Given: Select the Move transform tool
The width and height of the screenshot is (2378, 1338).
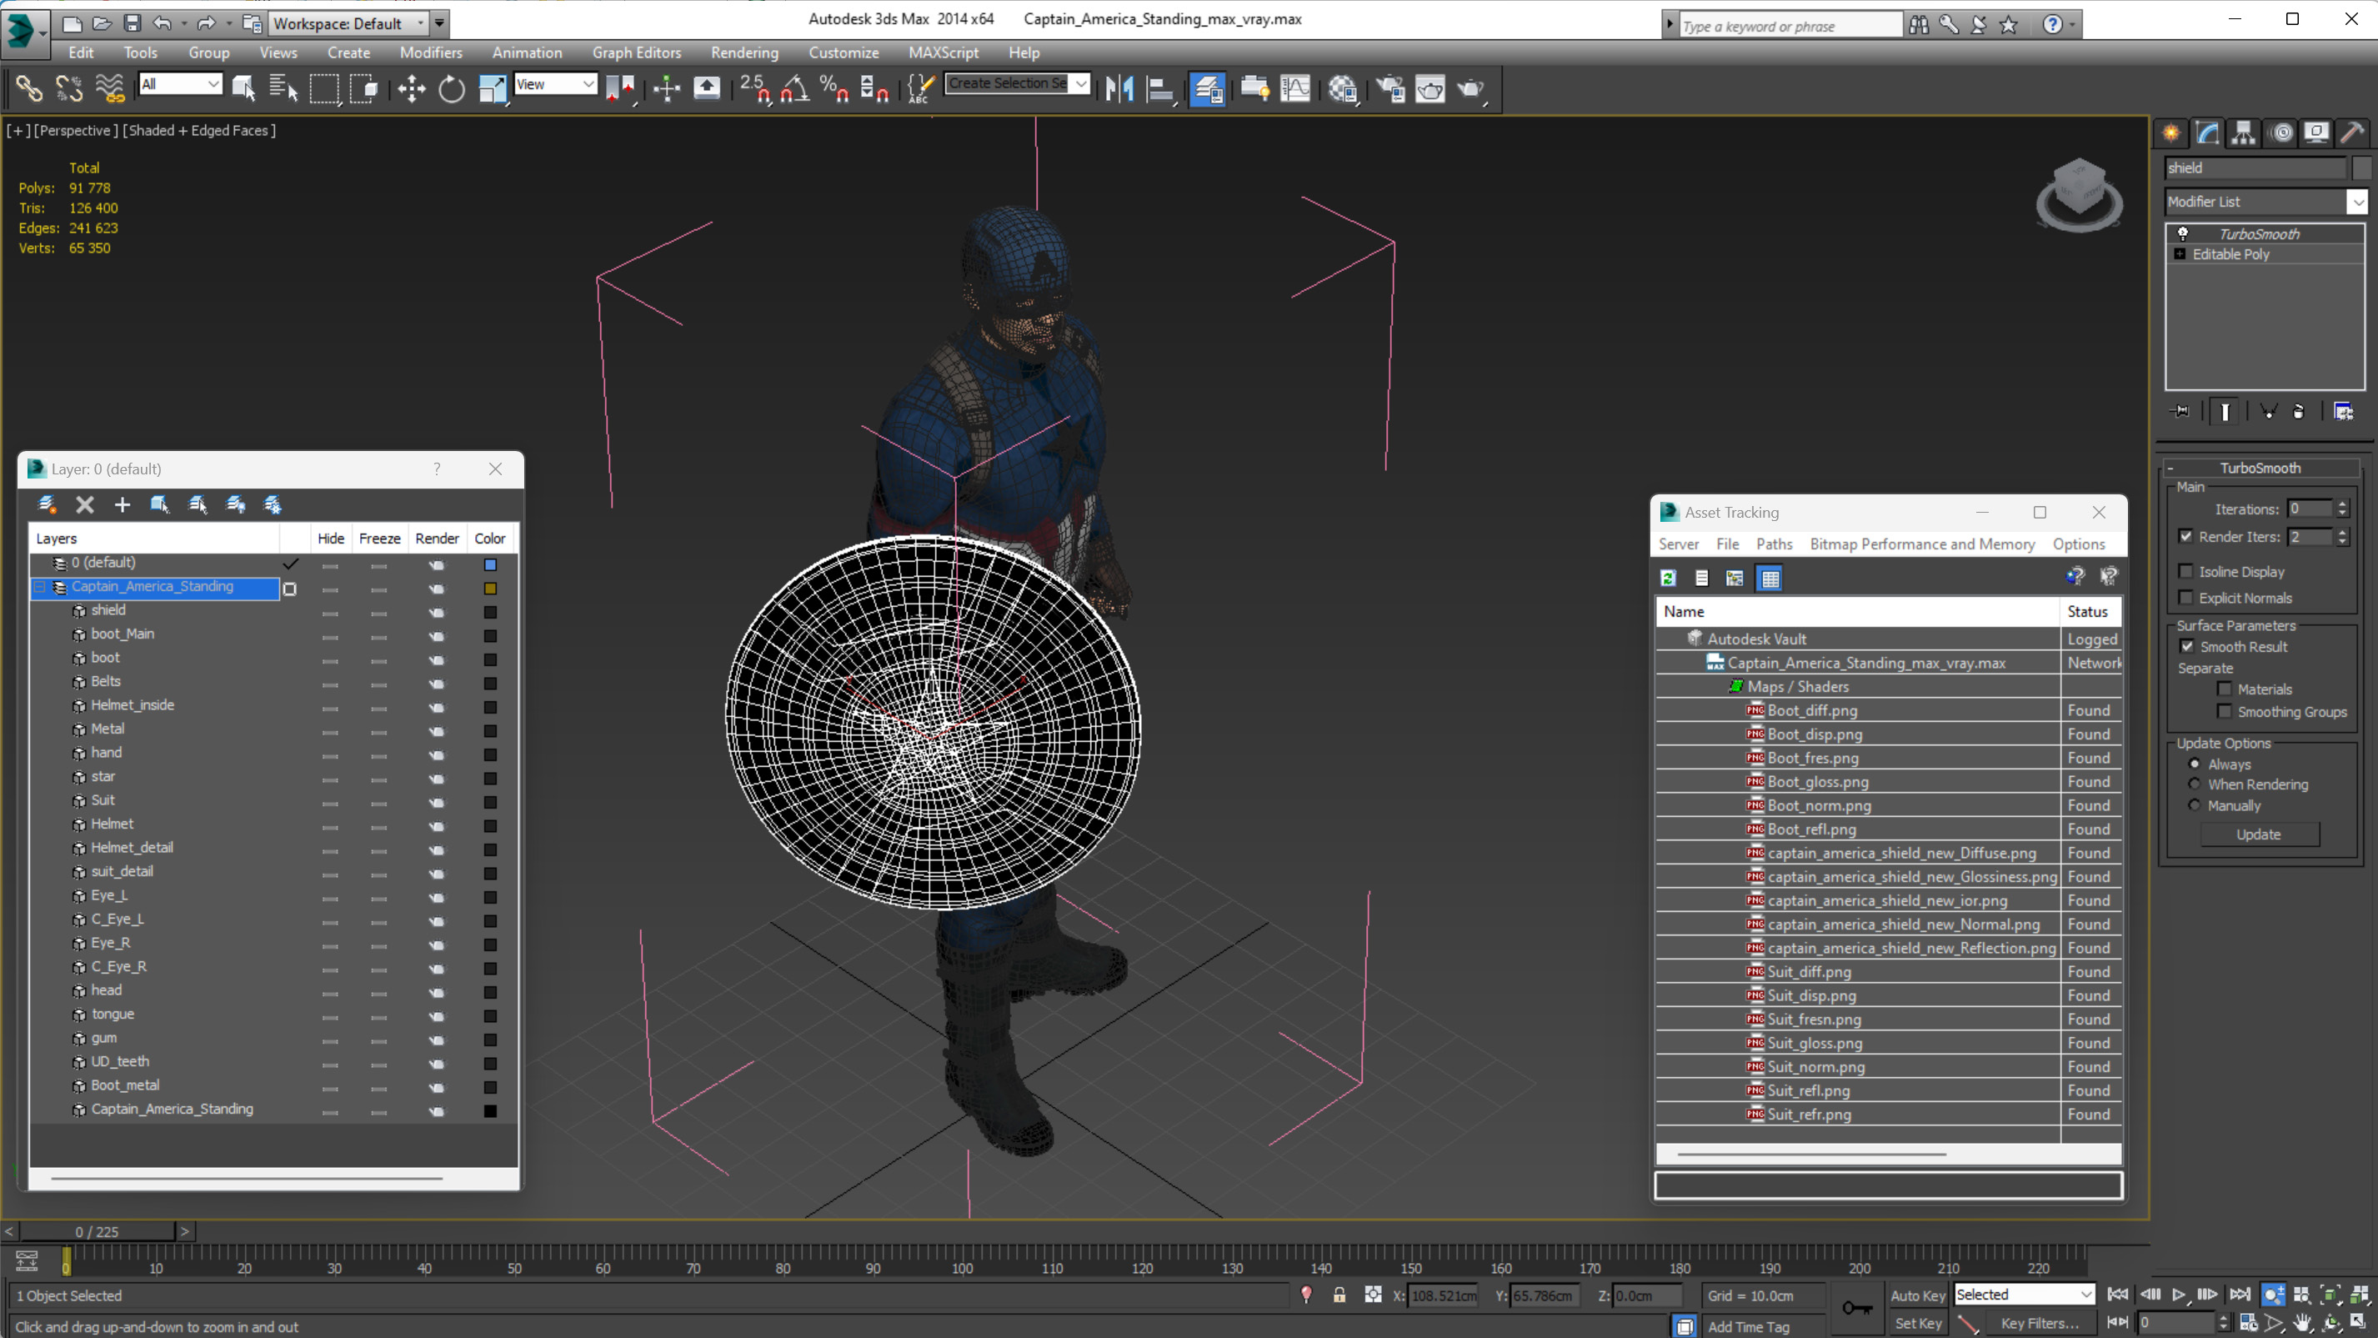Looking at the screenshot, I should tap(411, 88).
